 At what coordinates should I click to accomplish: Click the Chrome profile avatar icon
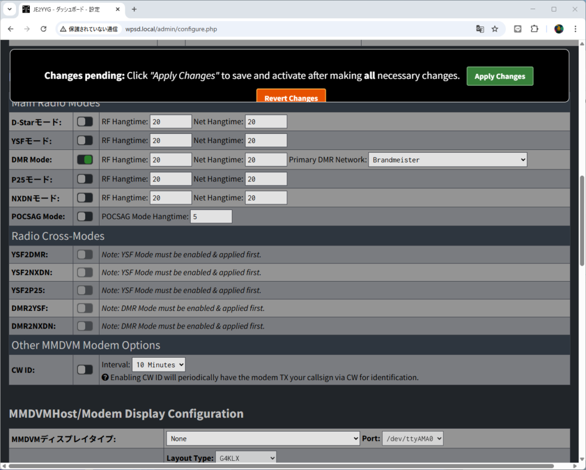click(x=559, y=29)
